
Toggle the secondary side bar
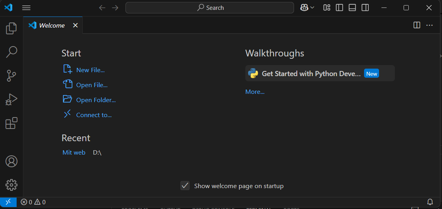coord(365,7)
